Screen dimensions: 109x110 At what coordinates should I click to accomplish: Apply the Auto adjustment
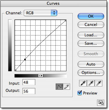coord(91,64)
